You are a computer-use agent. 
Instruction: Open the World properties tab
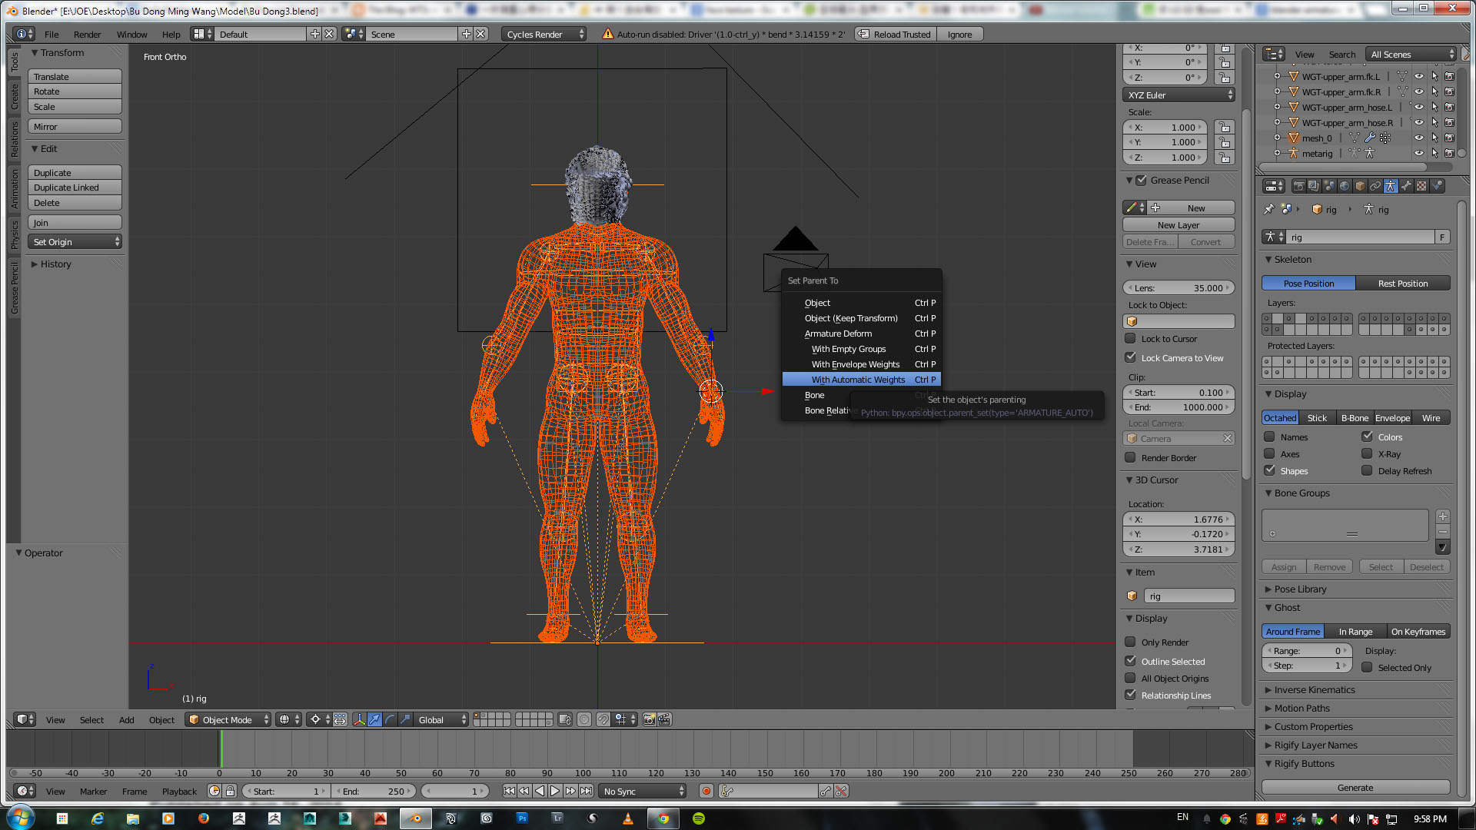pos(1345,186)
